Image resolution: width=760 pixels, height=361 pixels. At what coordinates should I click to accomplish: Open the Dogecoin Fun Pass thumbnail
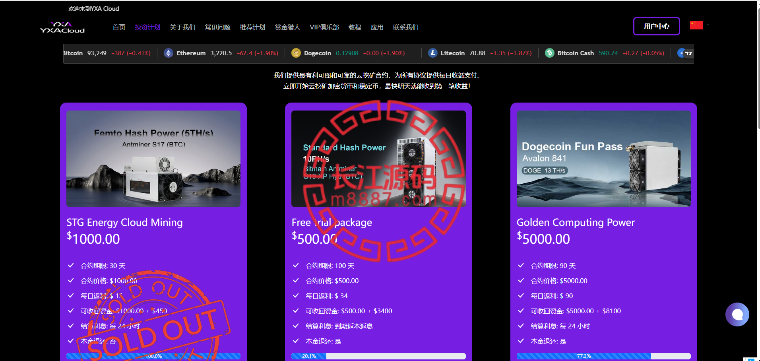pos(603,159)
